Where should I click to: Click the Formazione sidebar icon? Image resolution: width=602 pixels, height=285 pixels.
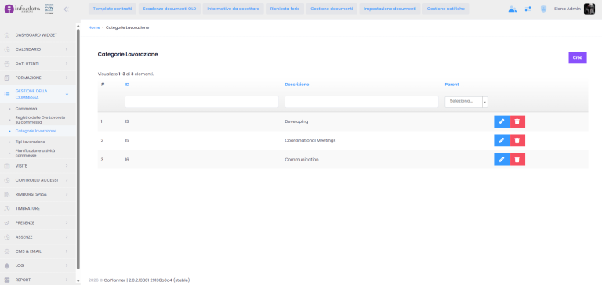pos(7,78)
